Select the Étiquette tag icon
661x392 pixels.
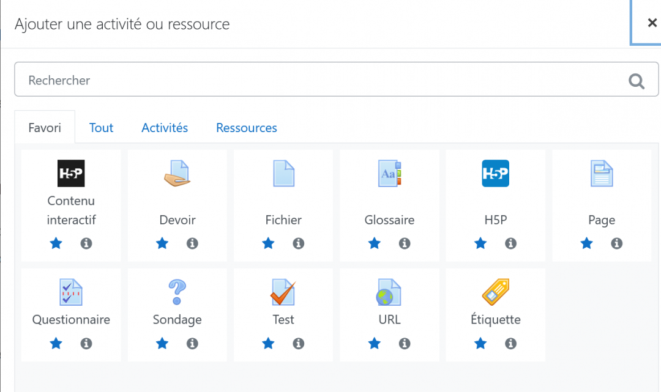tap(496, 292)
